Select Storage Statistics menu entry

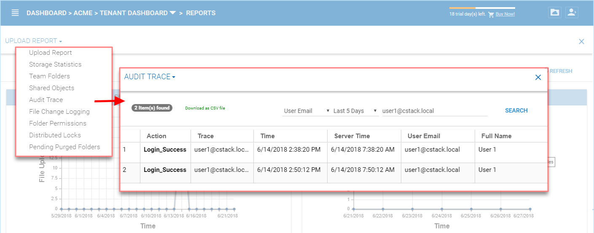pyautogui.click(x=55, y=64)
